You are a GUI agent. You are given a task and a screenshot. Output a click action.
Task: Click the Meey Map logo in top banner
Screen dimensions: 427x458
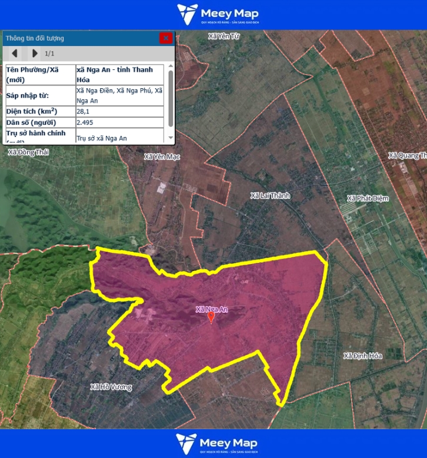[x=218, y=15]
